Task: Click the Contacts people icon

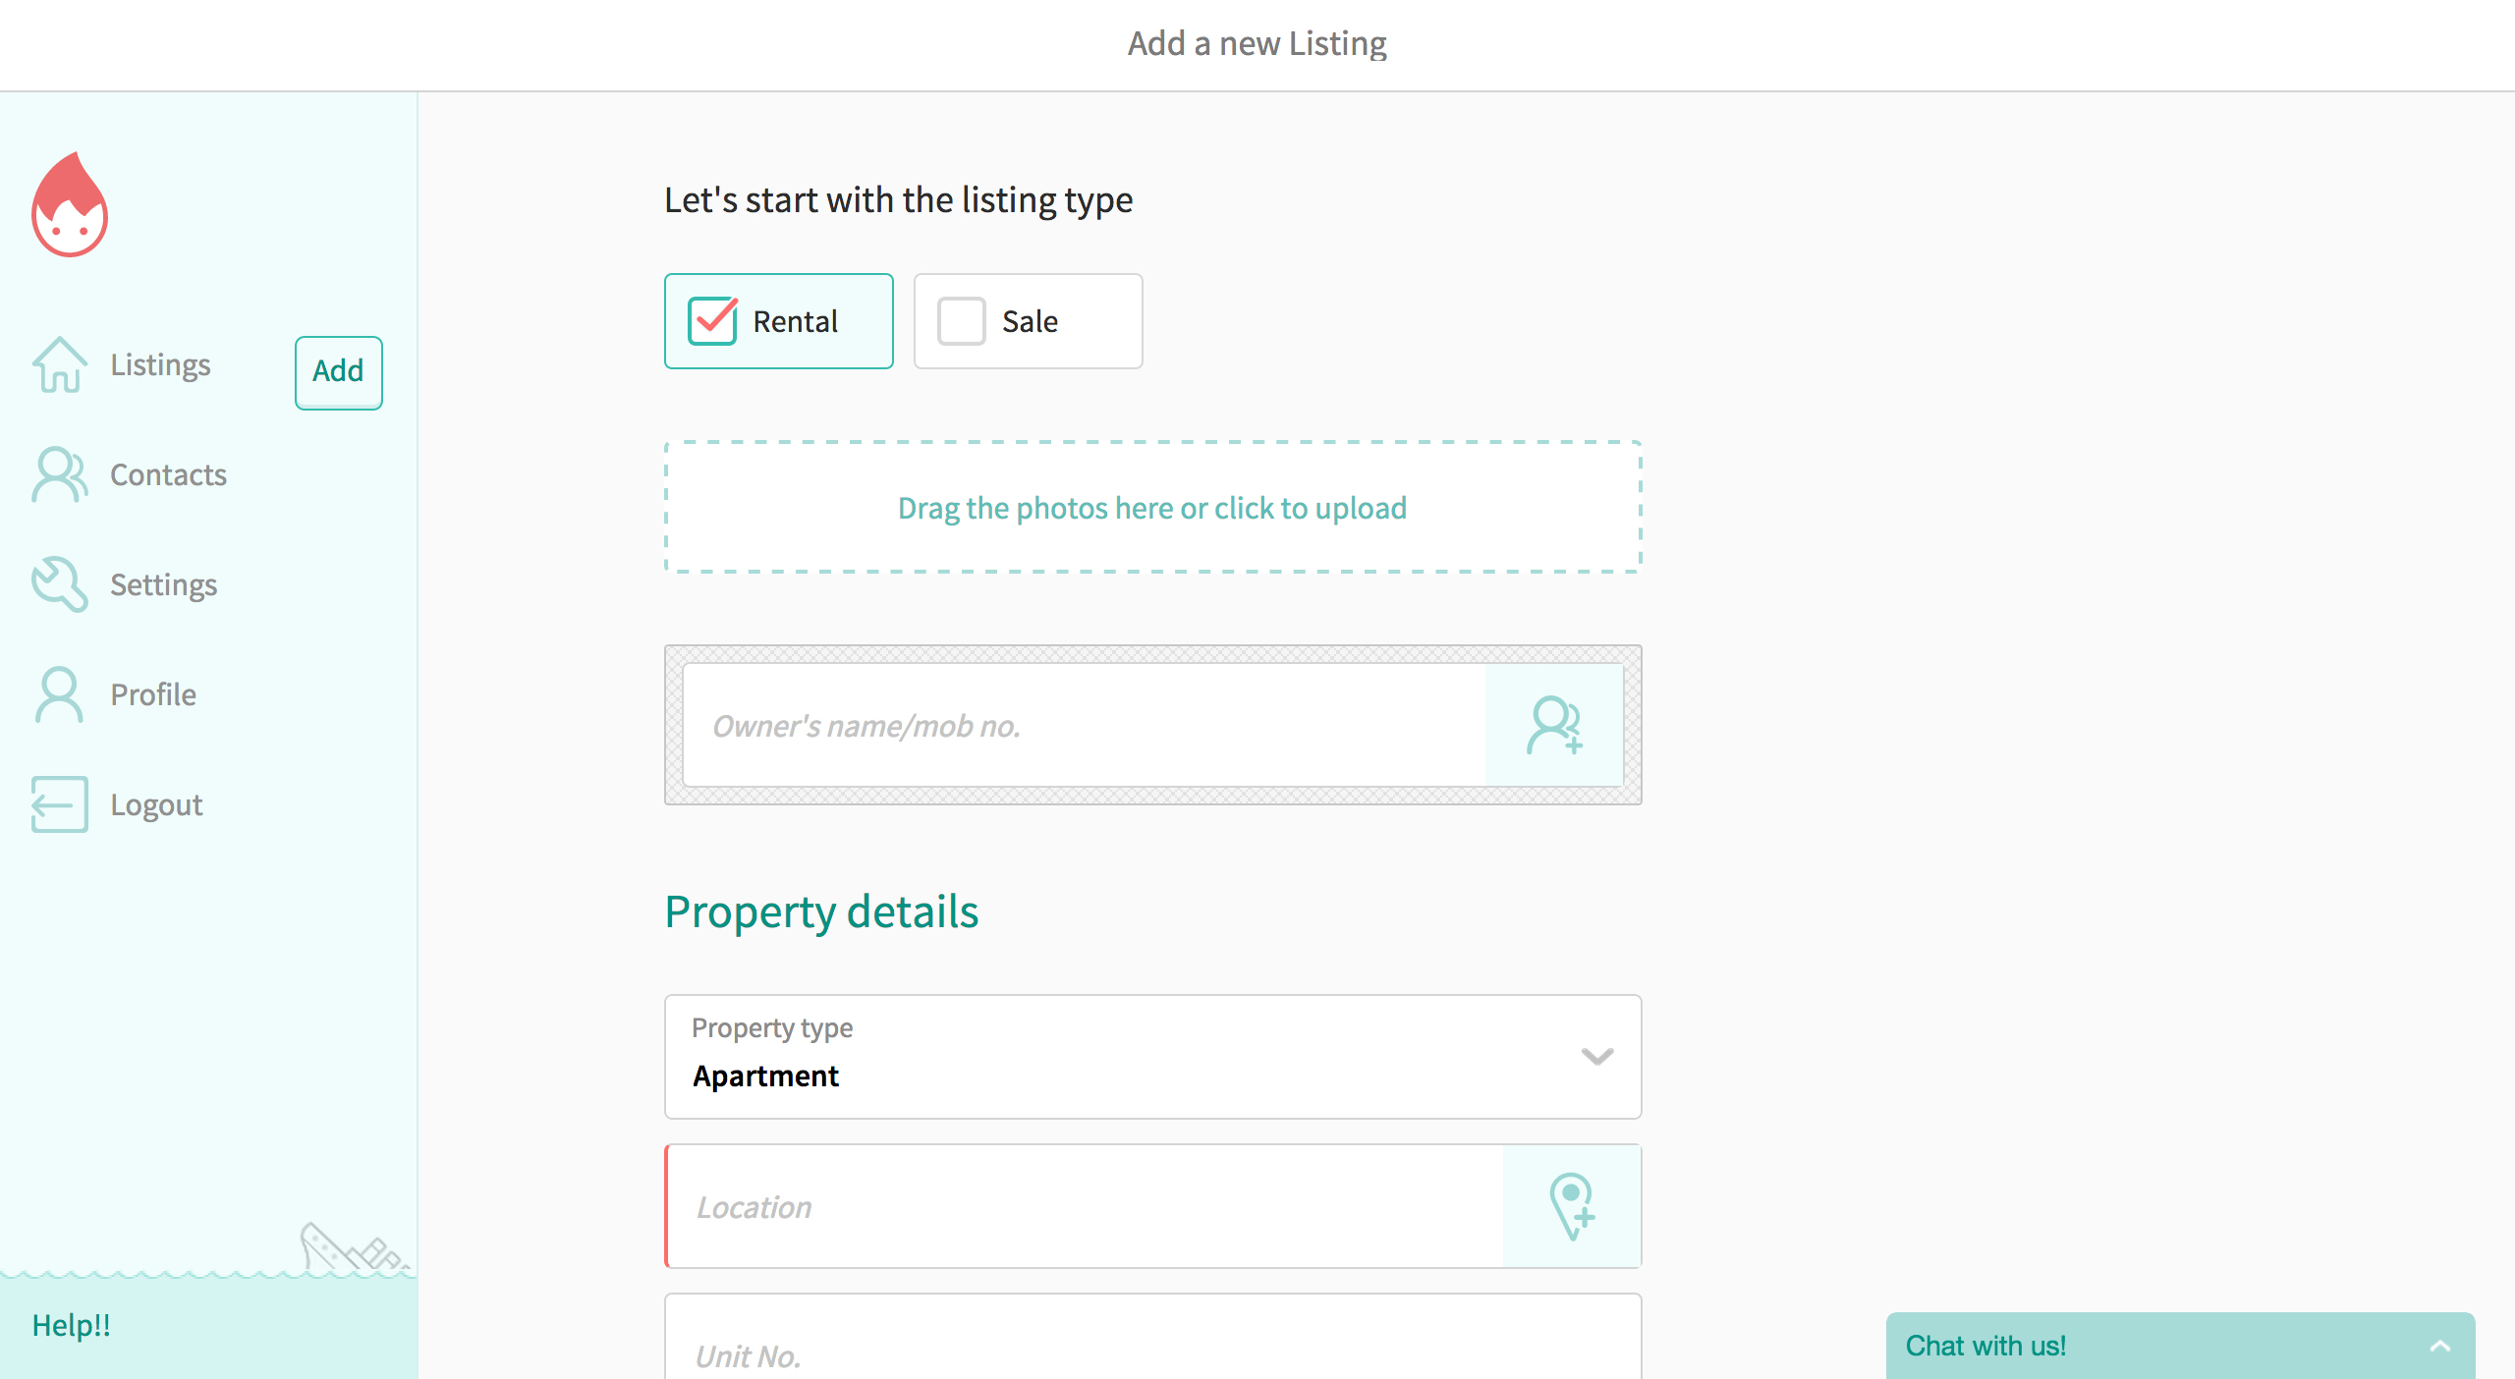Action: coord(60,474)
